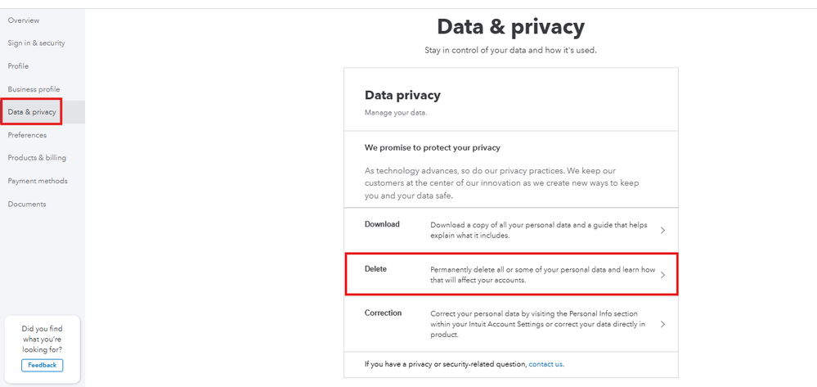Expand the Correction row chevron
Viewport: 817px width, 387px height.
click(x=662, y=324)
